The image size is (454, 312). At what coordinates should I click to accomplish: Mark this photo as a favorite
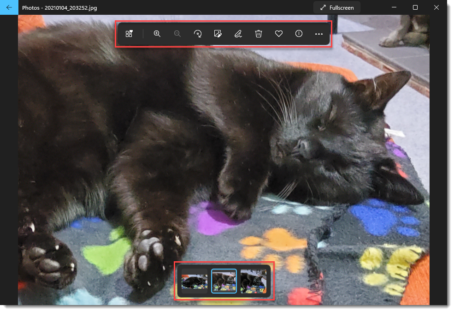278,33
